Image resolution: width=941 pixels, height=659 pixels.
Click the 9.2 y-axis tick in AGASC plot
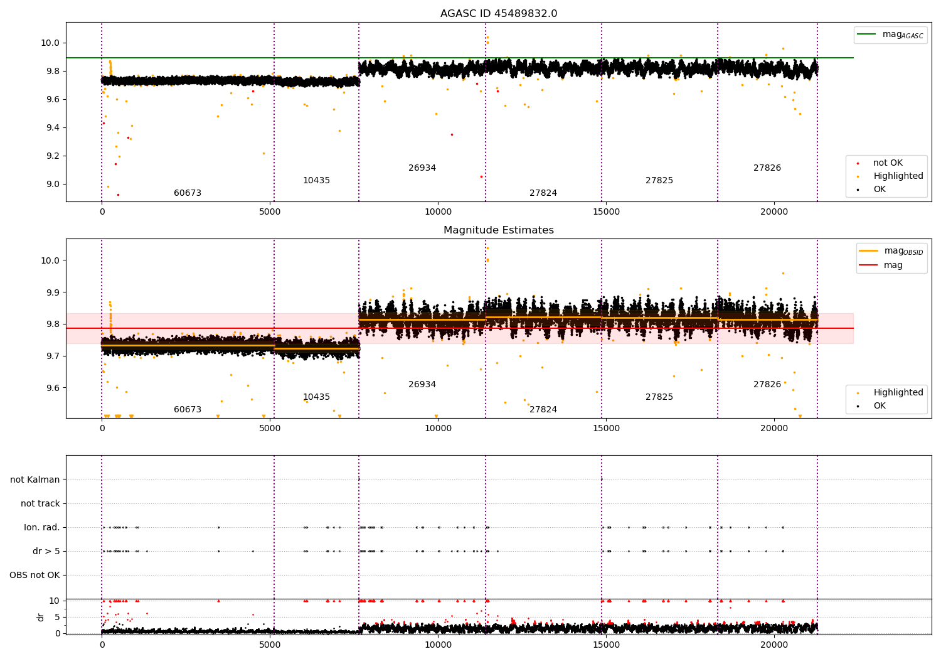[53, 156]
